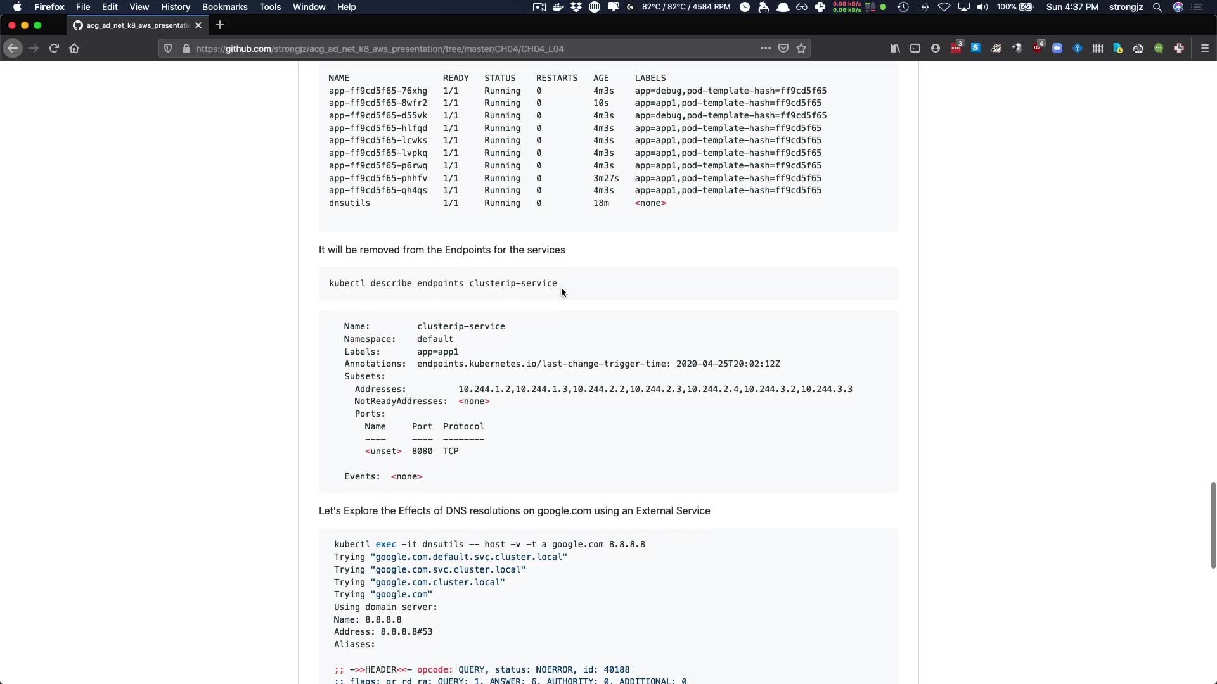Reload the current GitHub page
Viewport: 1217px width, 684px height.
coord(54,48)
